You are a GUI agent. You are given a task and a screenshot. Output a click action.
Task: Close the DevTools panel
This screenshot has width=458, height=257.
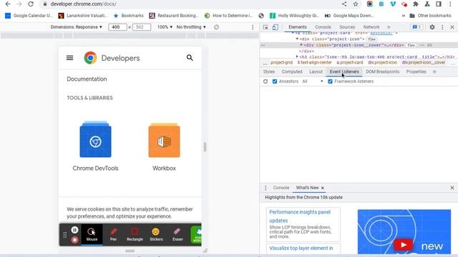click(452, 27)
